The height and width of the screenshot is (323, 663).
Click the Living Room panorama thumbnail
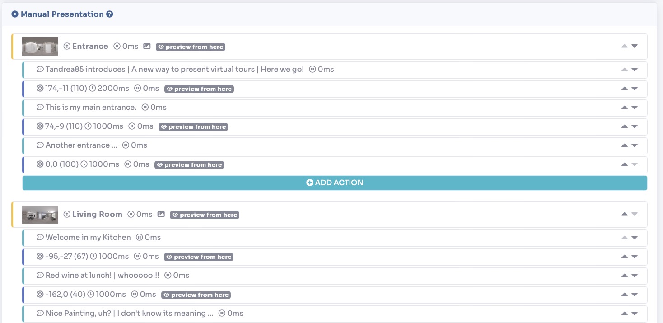point(40,214)
